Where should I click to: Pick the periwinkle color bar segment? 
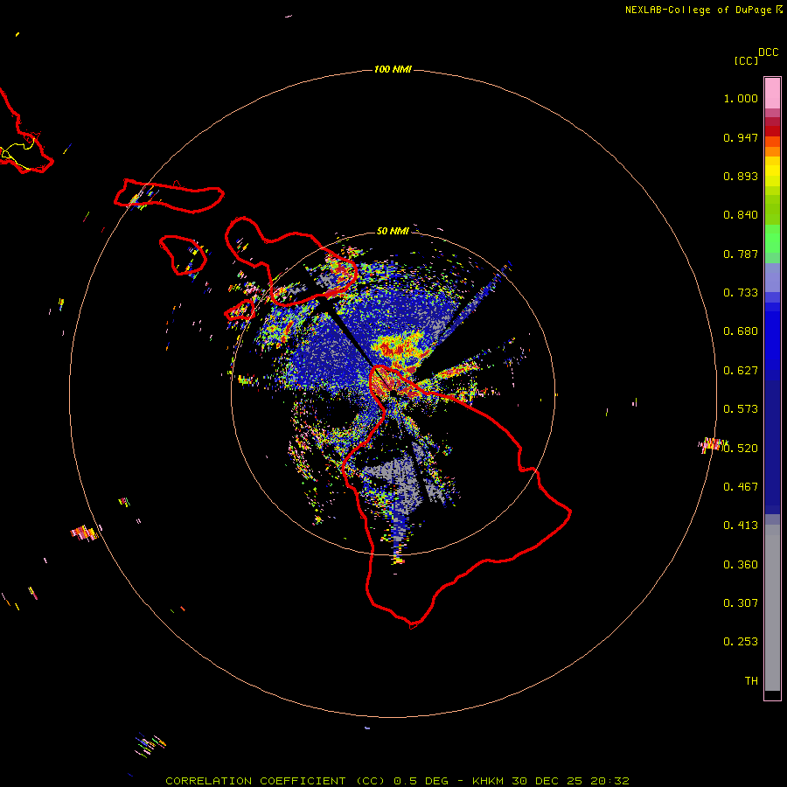pyautogui.click(x=772, y=277)
